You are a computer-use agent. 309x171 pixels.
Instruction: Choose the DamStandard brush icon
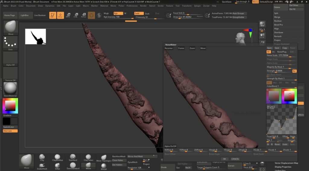(72, 165)
